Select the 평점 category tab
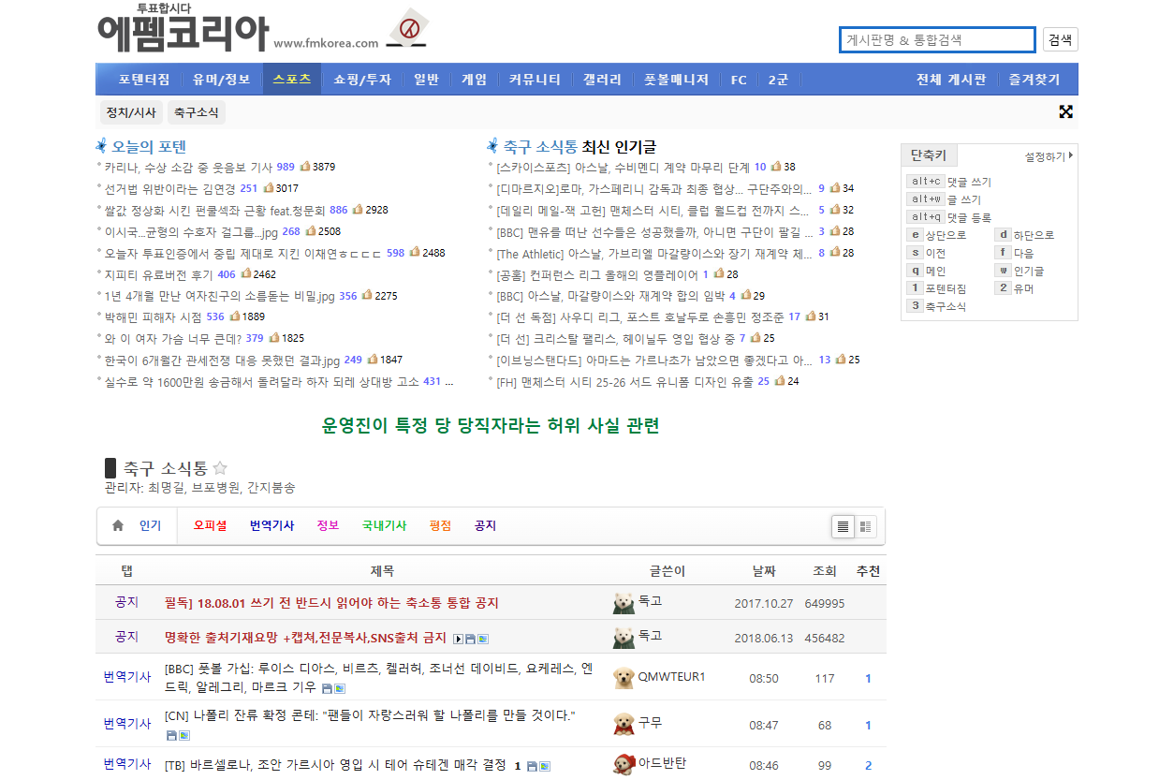The height and width of the screenshot is (780, 1159). [440, 525]
